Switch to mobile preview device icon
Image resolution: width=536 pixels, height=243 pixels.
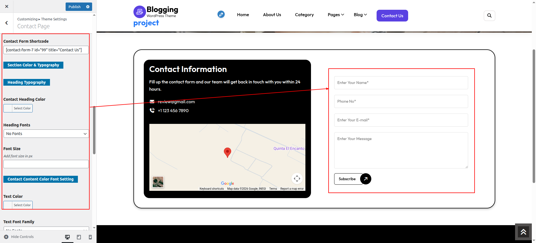90,237
